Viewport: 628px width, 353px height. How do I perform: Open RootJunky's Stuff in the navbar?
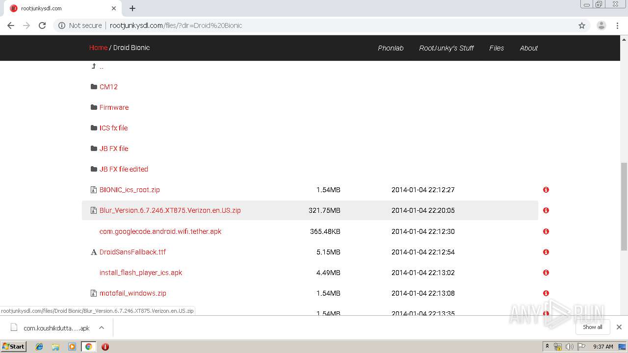click(x=446, y=48)
